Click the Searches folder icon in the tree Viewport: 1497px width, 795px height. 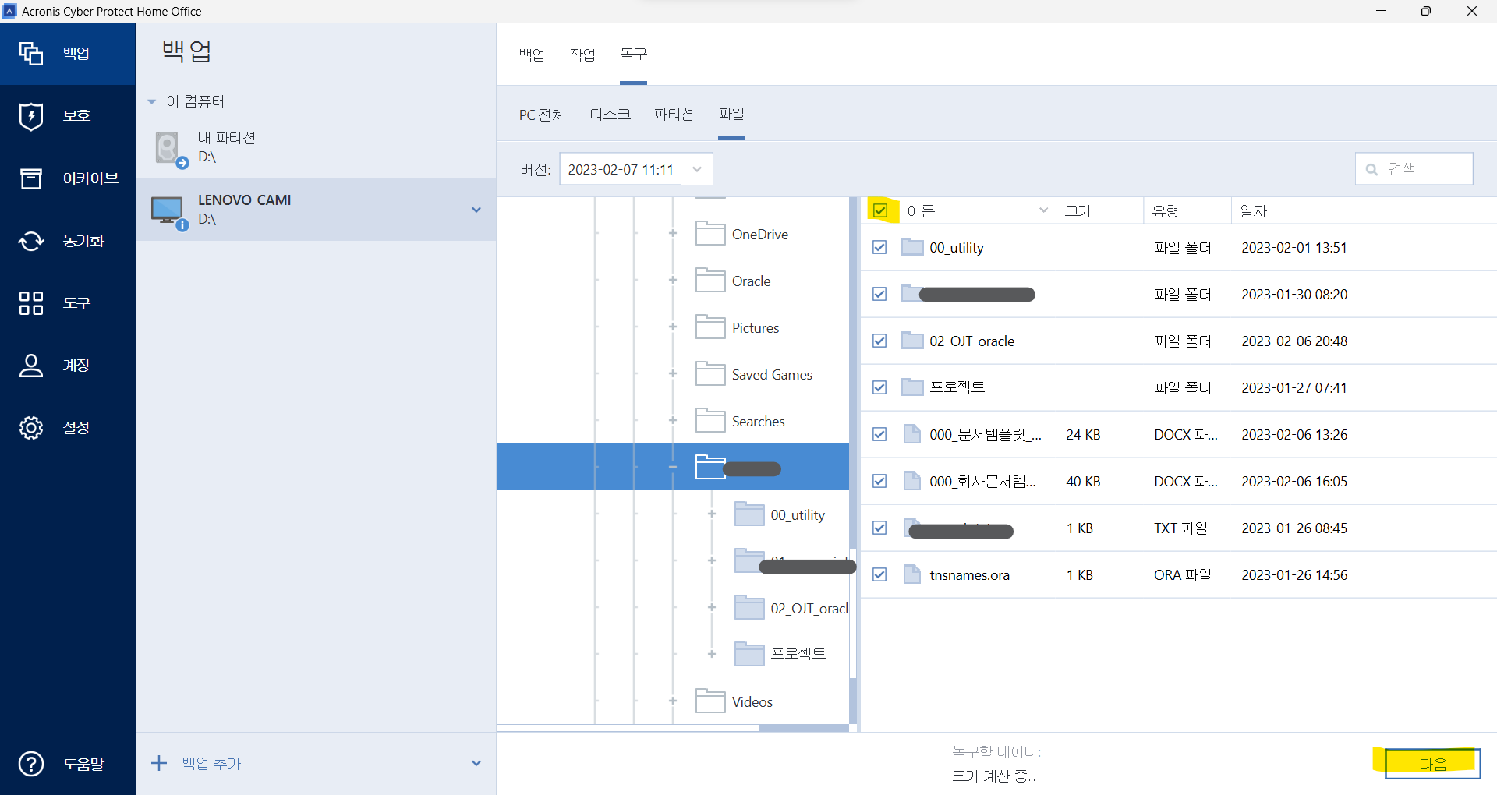coord(710,420)
